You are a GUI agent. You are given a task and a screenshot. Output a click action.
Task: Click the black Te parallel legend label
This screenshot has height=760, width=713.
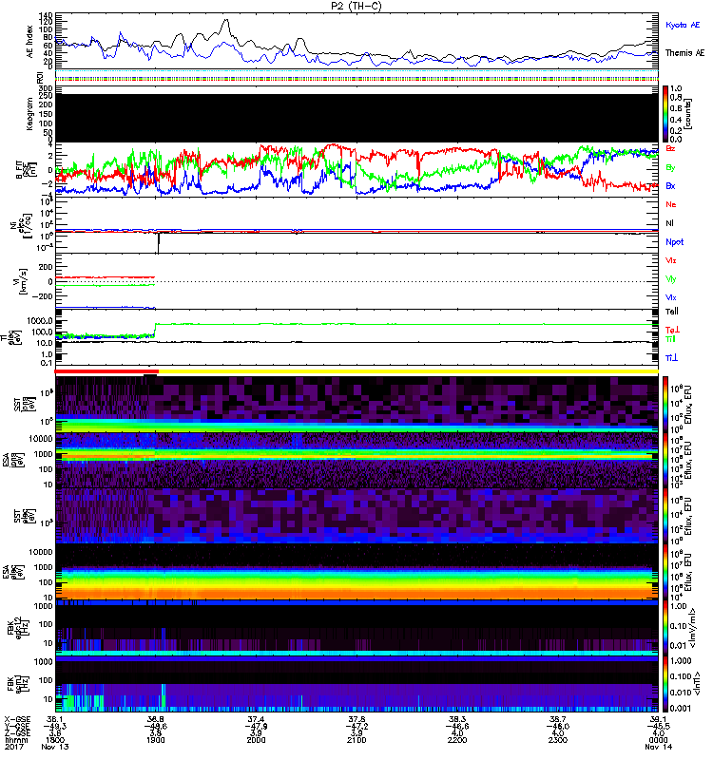tap(672, 312)
